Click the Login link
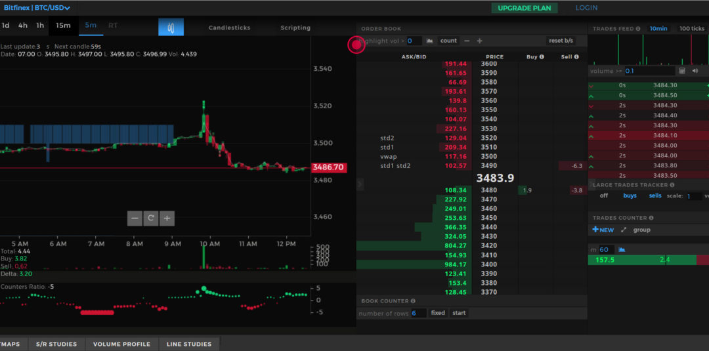709x351 pixels. [586, 8]
